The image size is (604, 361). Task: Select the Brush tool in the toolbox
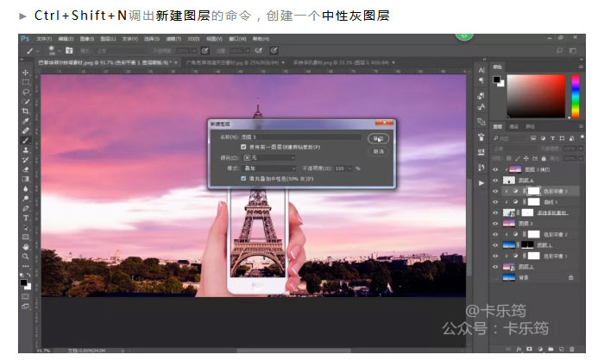26,141
